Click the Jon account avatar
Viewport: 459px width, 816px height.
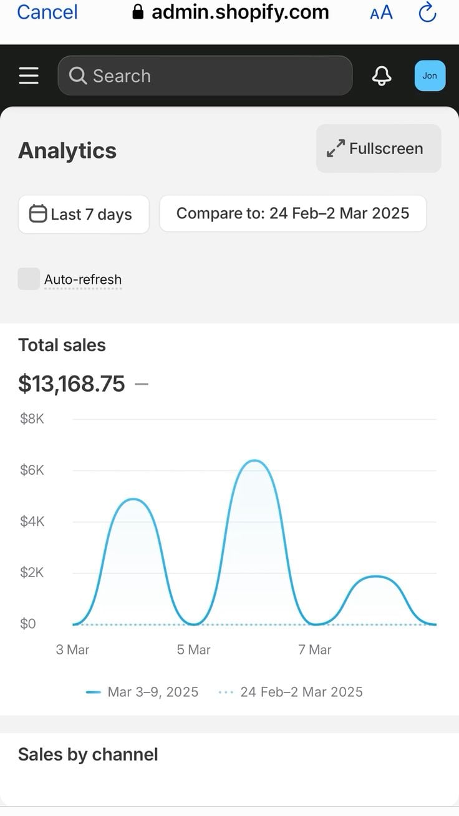[429, 75]
